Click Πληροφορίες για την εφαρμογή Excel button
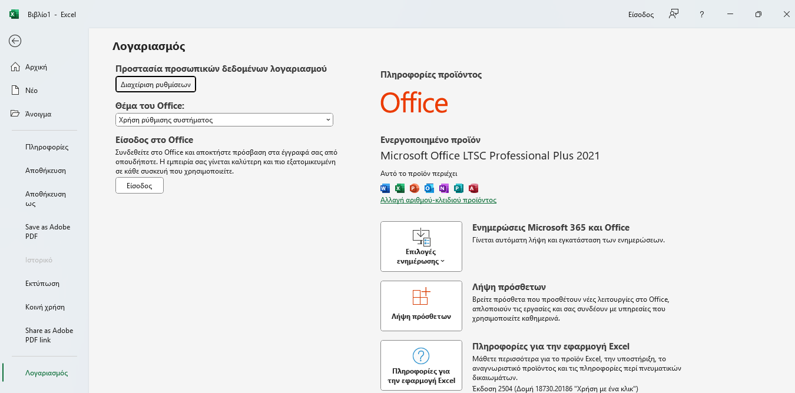This screenshot has height=393, width=795. tap(421, 365)
